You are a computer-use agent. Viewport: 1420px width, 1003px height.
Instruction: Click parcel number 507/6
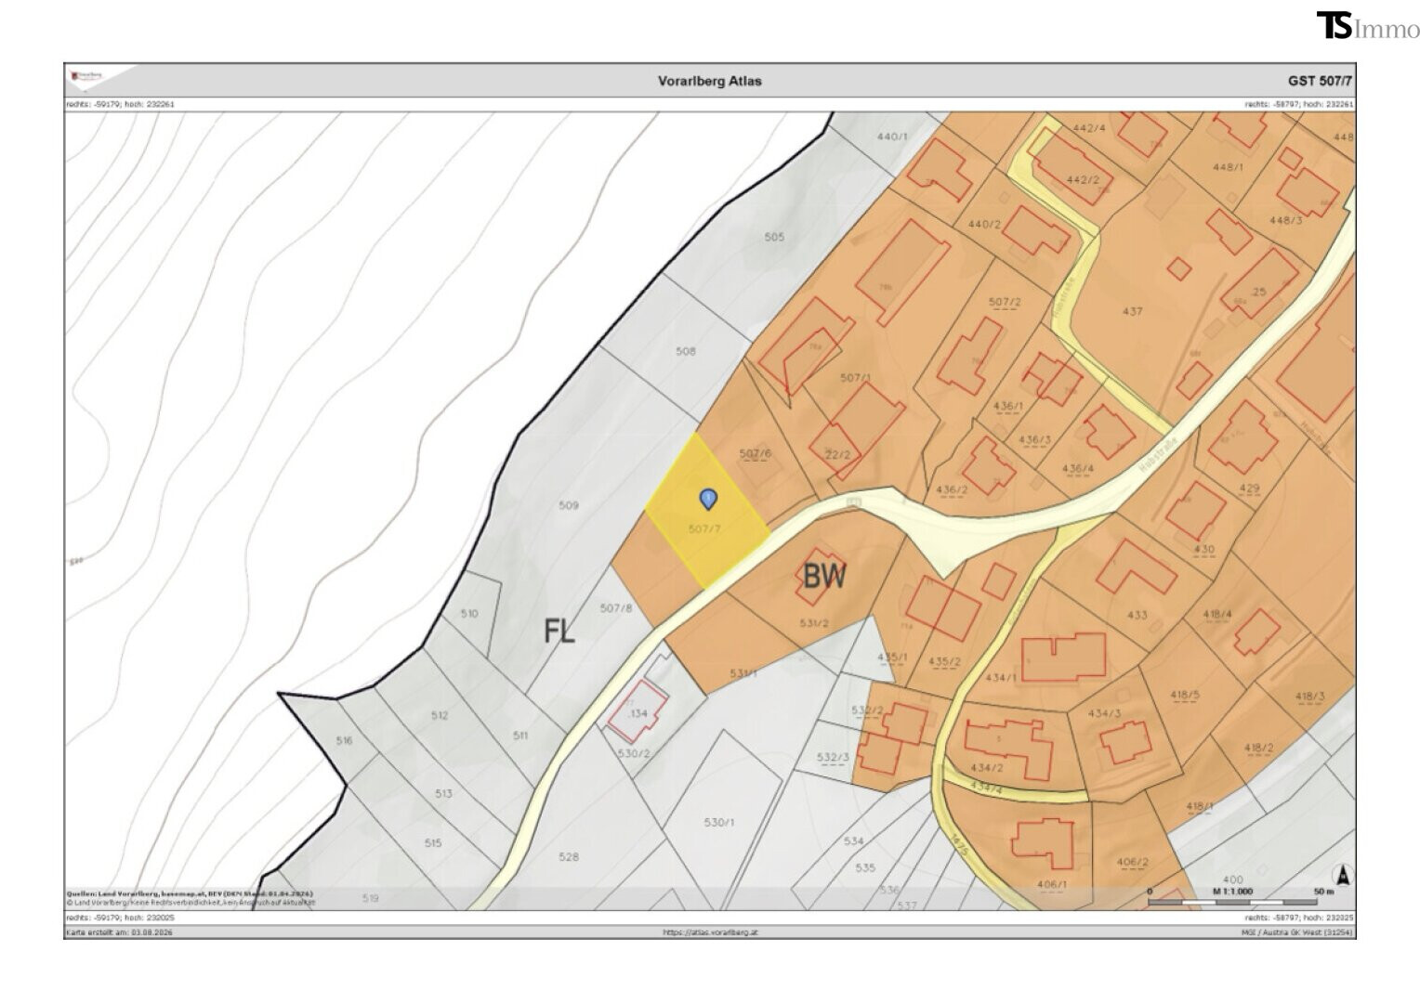756,453
